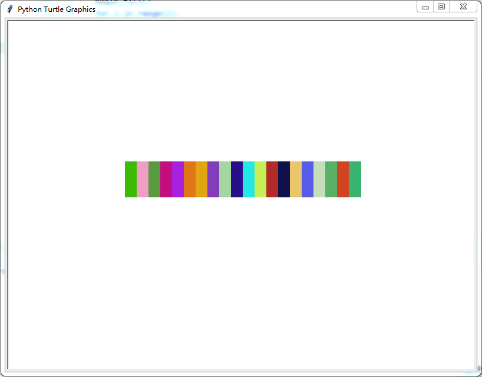Viewport: 482px width, 377px height.
Task: Click the Tk feather icon in title bar
Action: (10, 9)
